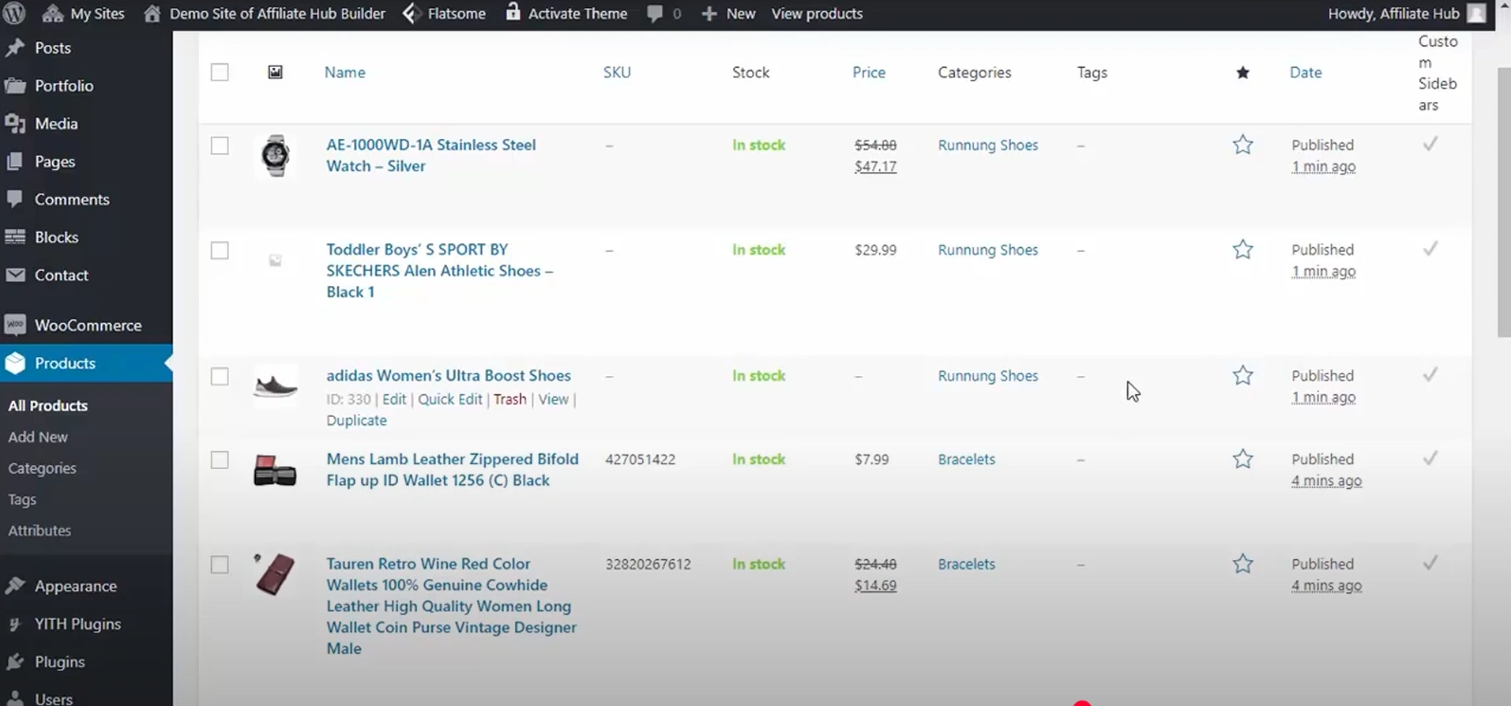The height and width of the screenshot is (706, 1511).
Task: Select Add New product submenu item
Action: (38, 437)
